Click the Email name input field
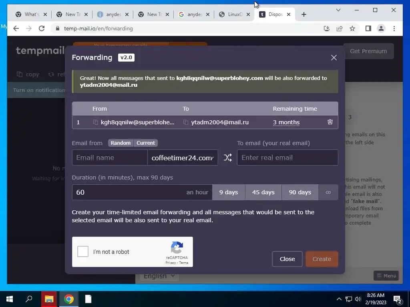 pyautogui.click(x=110, y=157)
